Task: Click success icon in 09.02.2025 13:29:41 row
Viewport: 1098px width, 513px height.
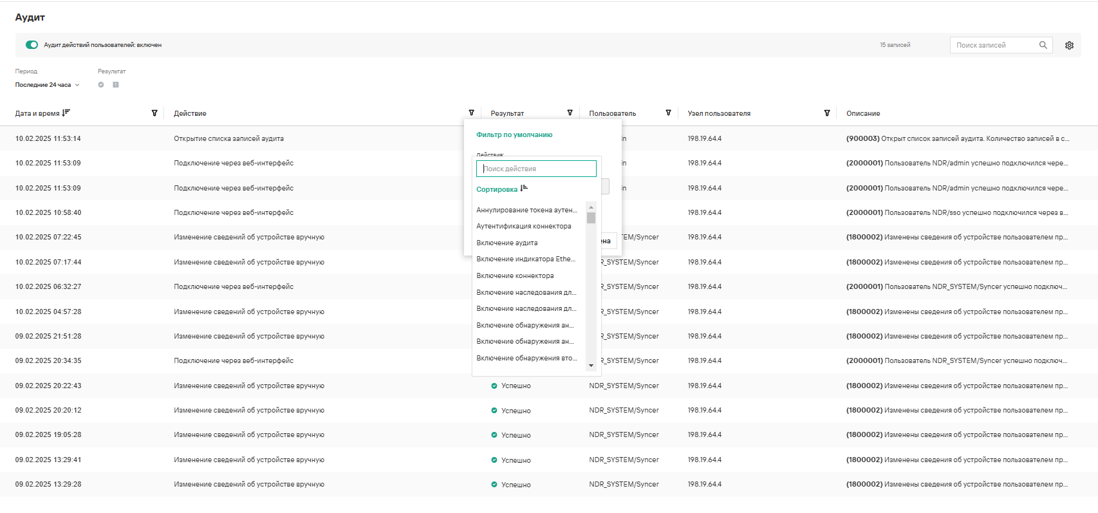Action: [x=494, y=460]
